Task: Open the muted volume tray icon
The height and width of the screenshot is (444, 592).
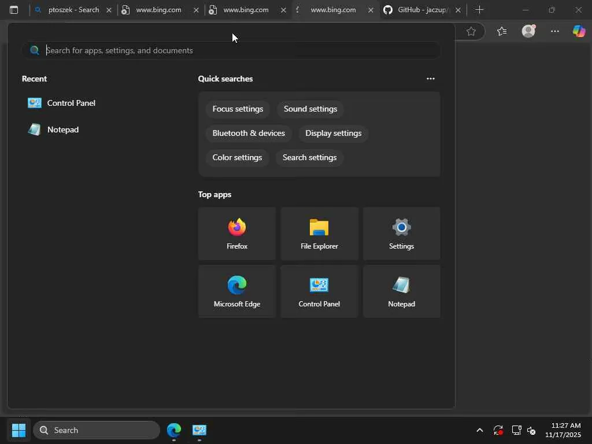Action: pyautogui.click(x=531, y=430)
